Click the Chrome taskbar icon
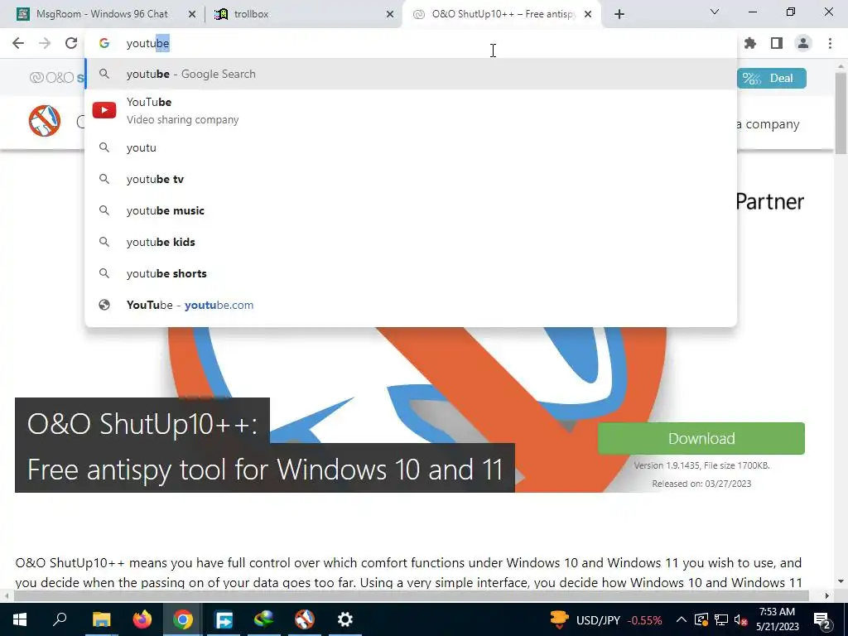Image resolution: width=848 pixels, height=636 pixels. click(183, 619)
